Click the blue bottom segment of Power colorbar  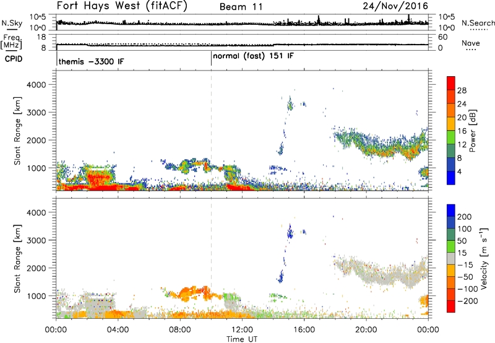click(451, 178)
